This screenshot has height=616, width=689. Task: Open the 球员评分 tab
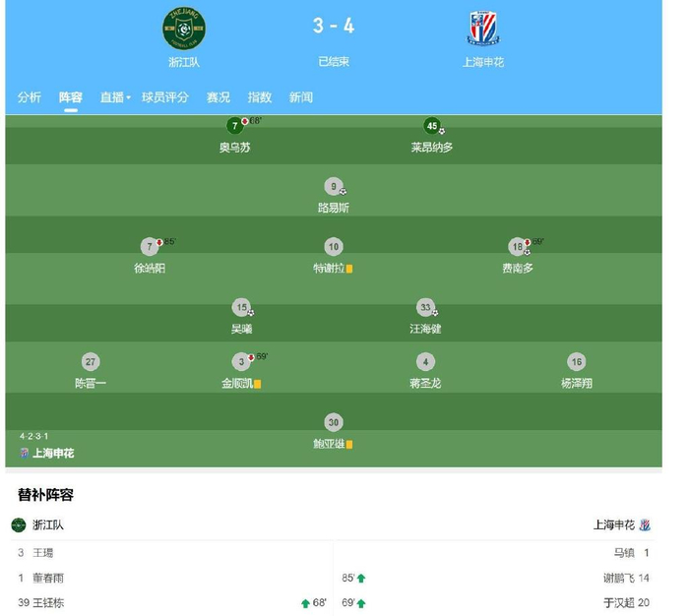coord(164,97)
